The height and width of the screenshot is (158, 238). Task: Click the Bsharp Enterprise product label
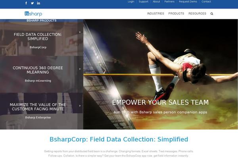click(38, 117)
